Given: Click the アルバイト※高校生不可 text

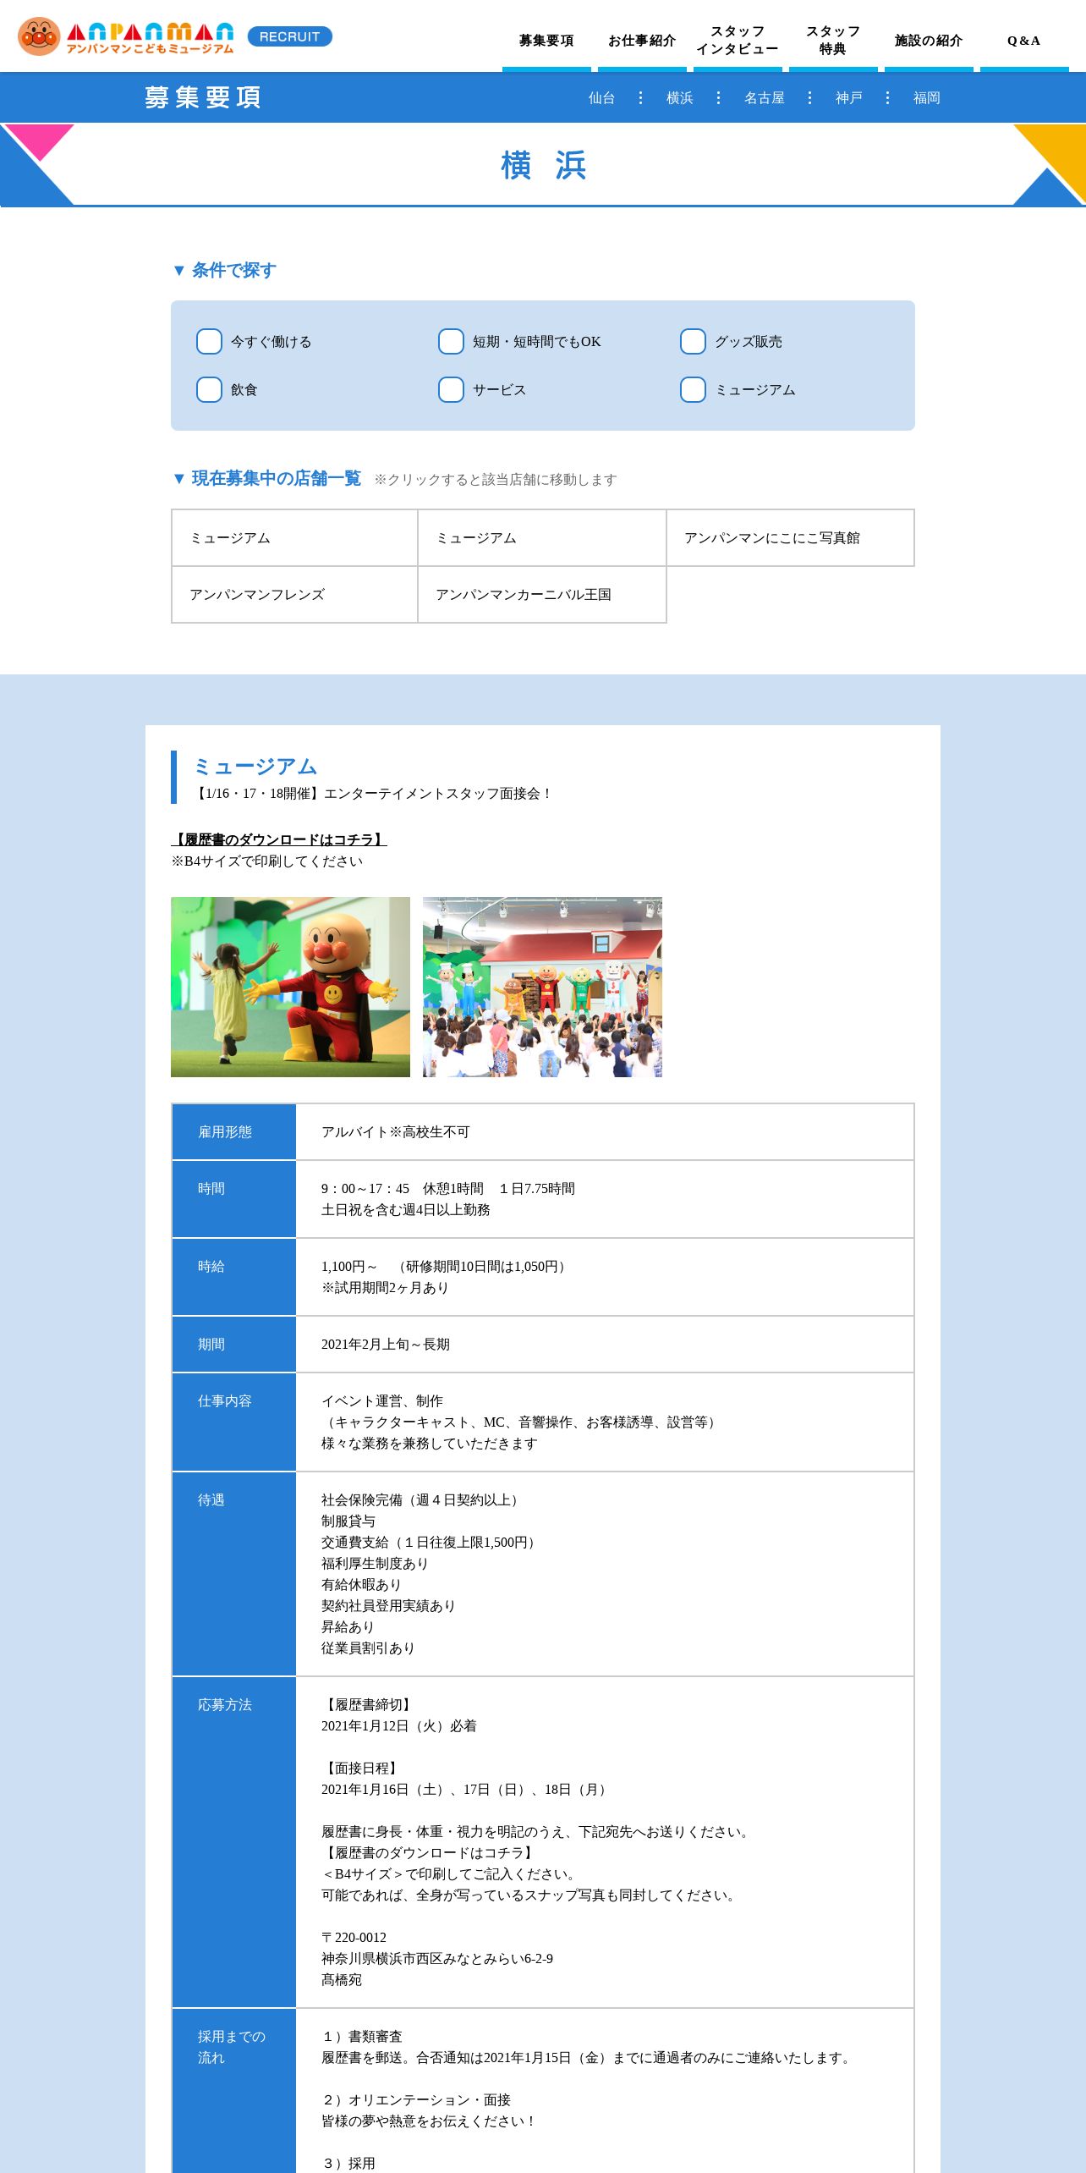Looking at the screenshot, I should (395, 1132).
